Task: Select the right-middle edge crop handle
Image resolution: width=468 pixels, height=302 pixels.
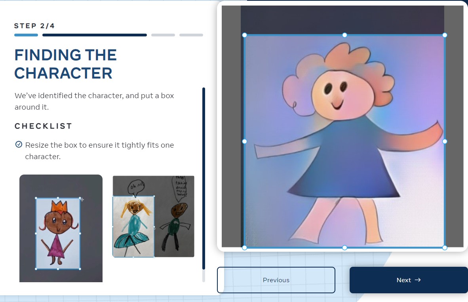Action: pyautogui.click(x=445, y=141)
